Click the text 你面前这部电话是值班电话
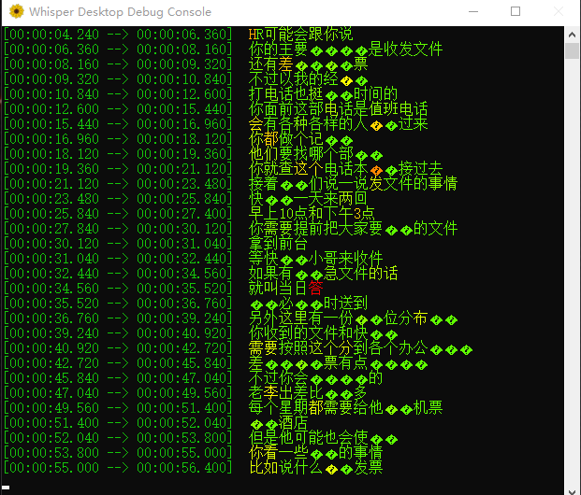 click(x=339, y=109)
